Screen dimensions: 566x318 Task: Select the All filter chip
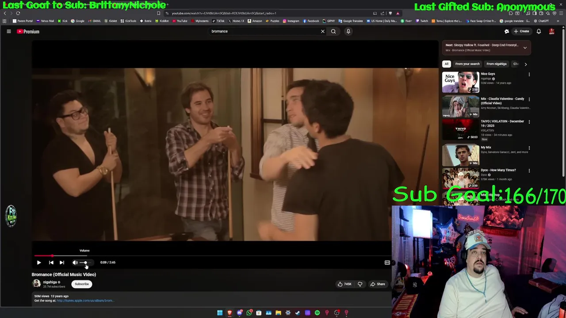pyautogui.click(x=447, y=64)
